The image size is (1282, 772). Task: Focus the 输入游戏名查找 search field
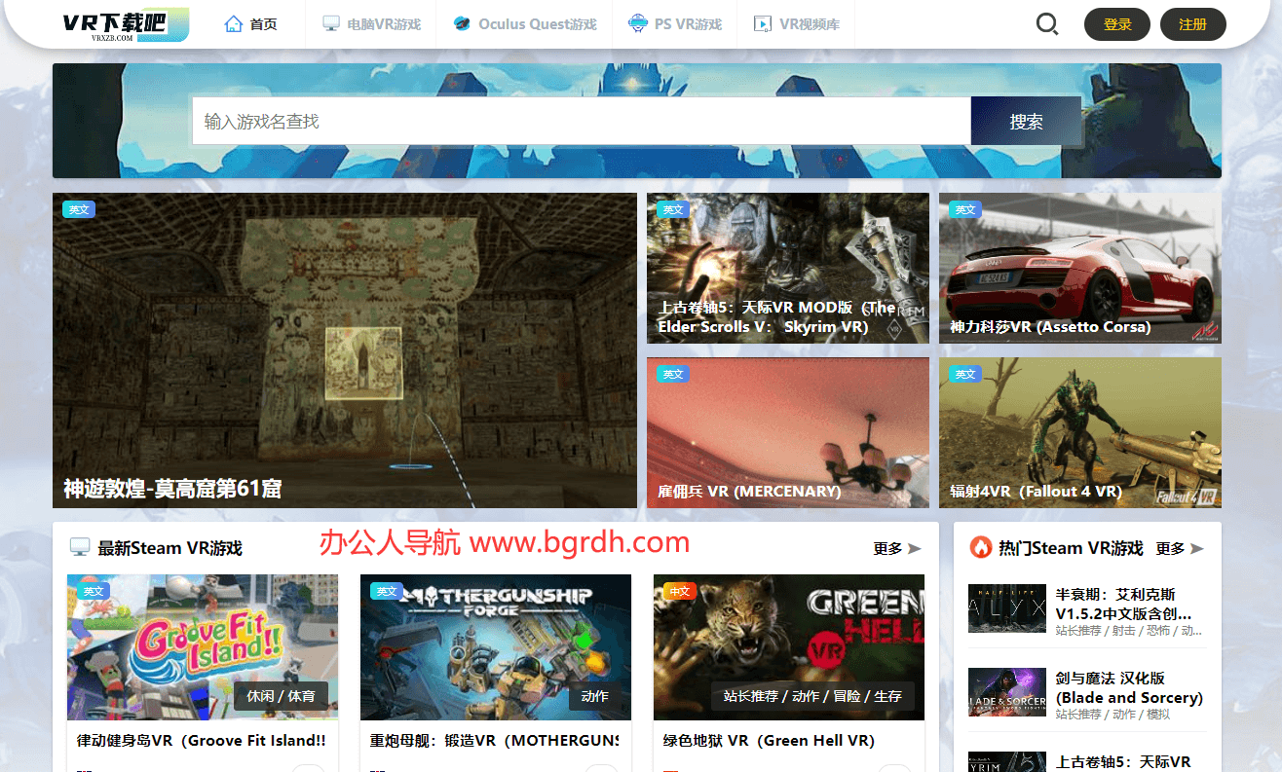(x=581, y=122)
